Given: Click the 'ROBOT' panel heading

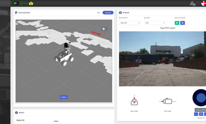Looking at the screenshot, I should (22, 113).
